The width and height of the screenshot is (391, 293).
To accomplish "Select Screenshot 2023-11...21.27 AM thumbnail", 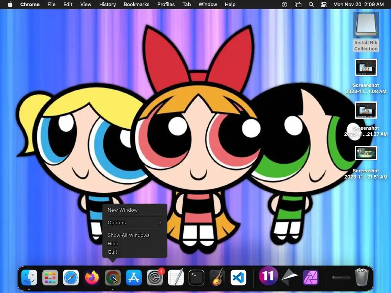I will click(x=366, y=110).
